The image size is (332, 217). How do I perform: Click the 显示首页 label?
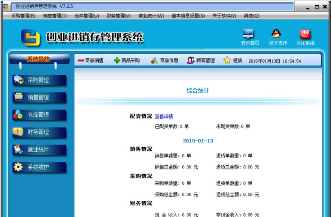coord(250,43)
